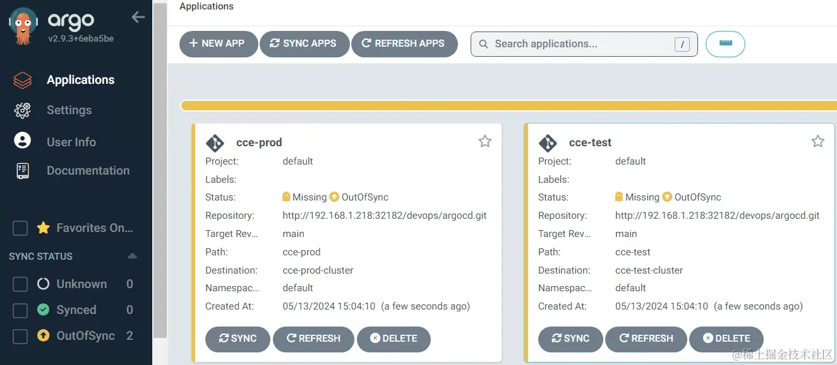
Task: Favorite the cce-test application with star
Action: click(818, 141)
